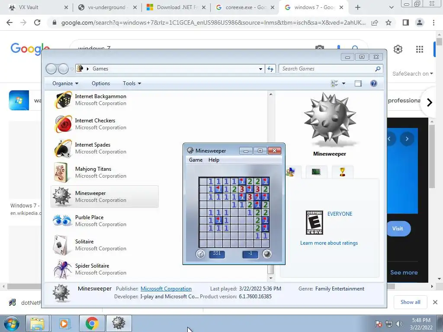Click the EVERYONE rating link

point(340,214)
